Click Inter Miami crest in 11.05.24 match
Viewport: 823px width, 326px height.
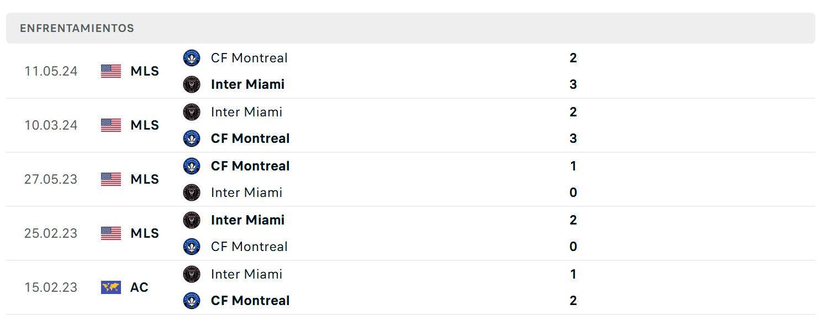(x=192, y=84)
